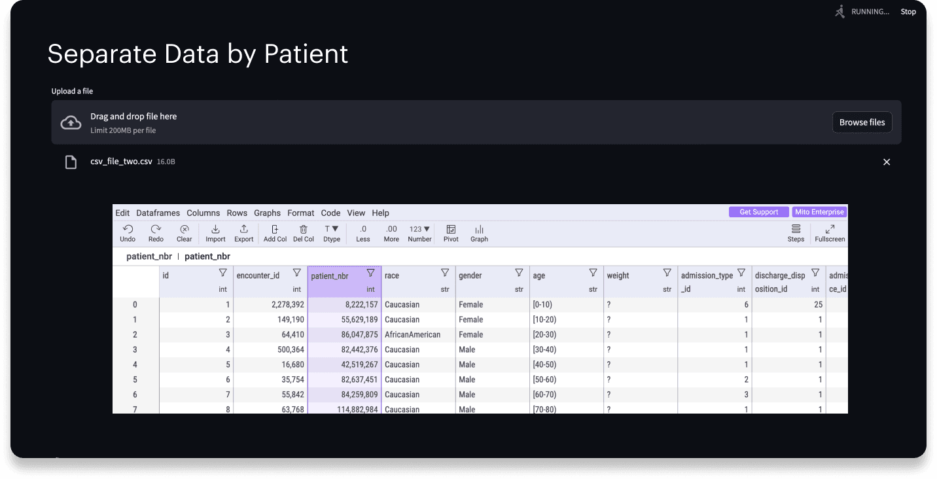Add a new column with Add Col
Image resolution: width=937 pixels, height=479 pixels.
point(275,232)
